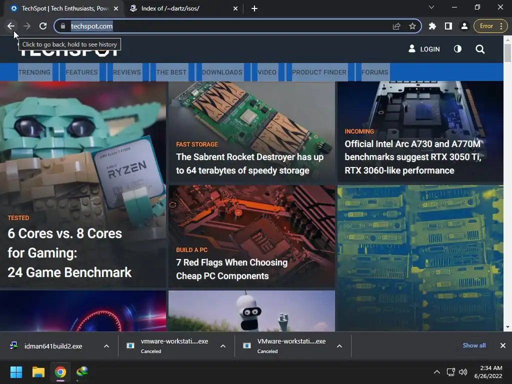Click the red speedometer thumbnail

pyautogui.click(x=83, y=311)
